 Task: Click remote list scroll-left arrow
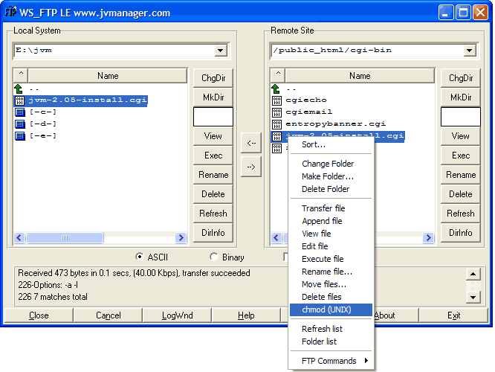point(276,237)
